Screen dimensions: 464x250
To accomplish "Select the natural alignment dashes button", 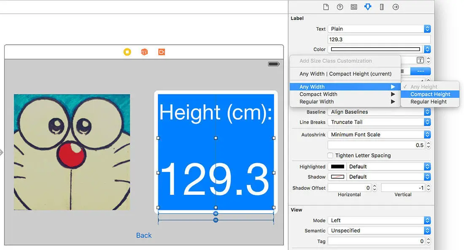I will (421, 71).
